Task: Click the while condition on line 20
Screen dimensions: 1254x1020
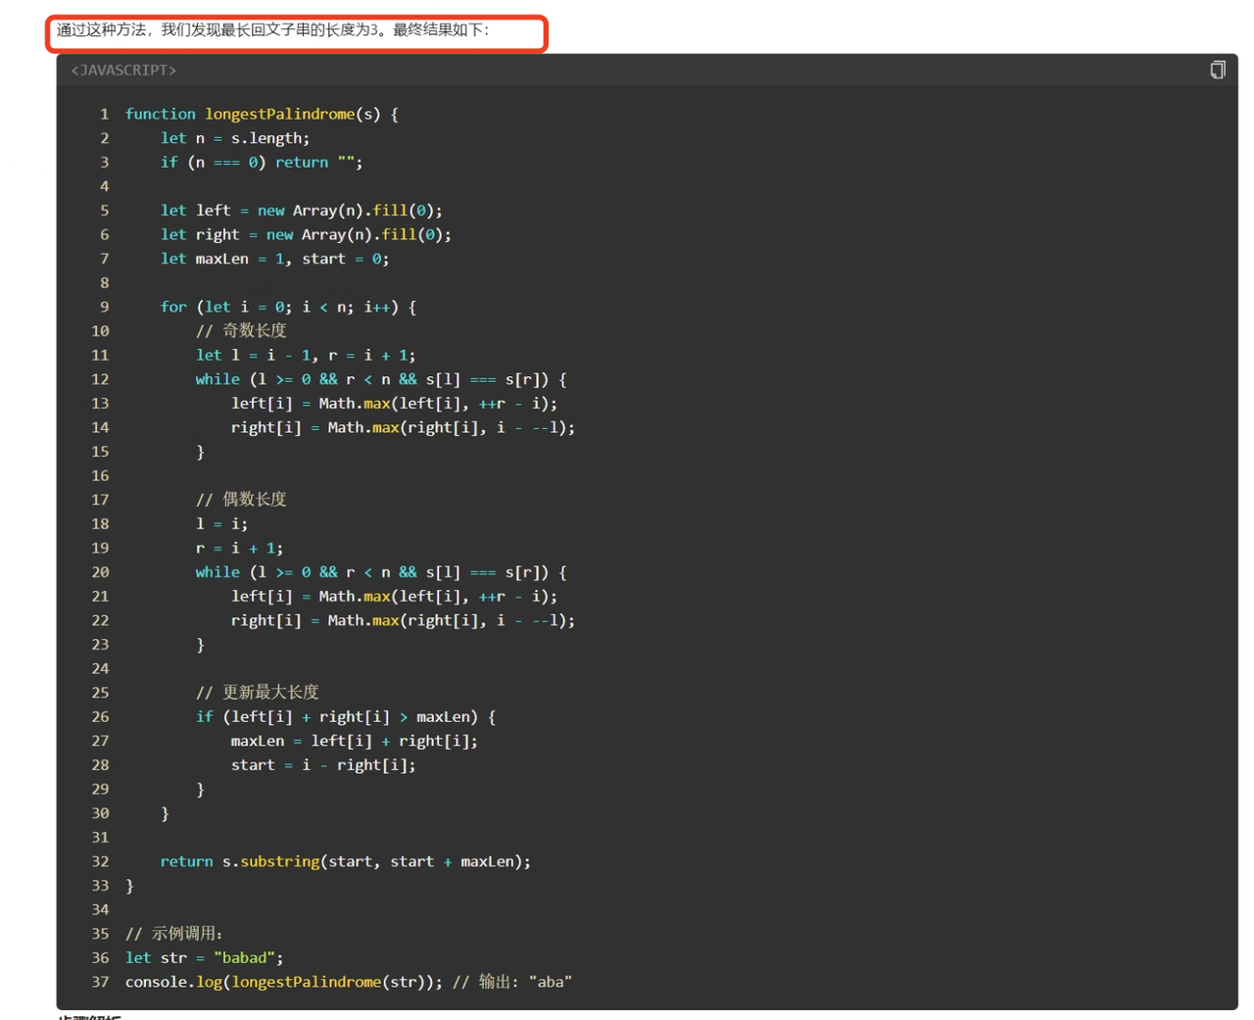Action: [x=381, y=572]
